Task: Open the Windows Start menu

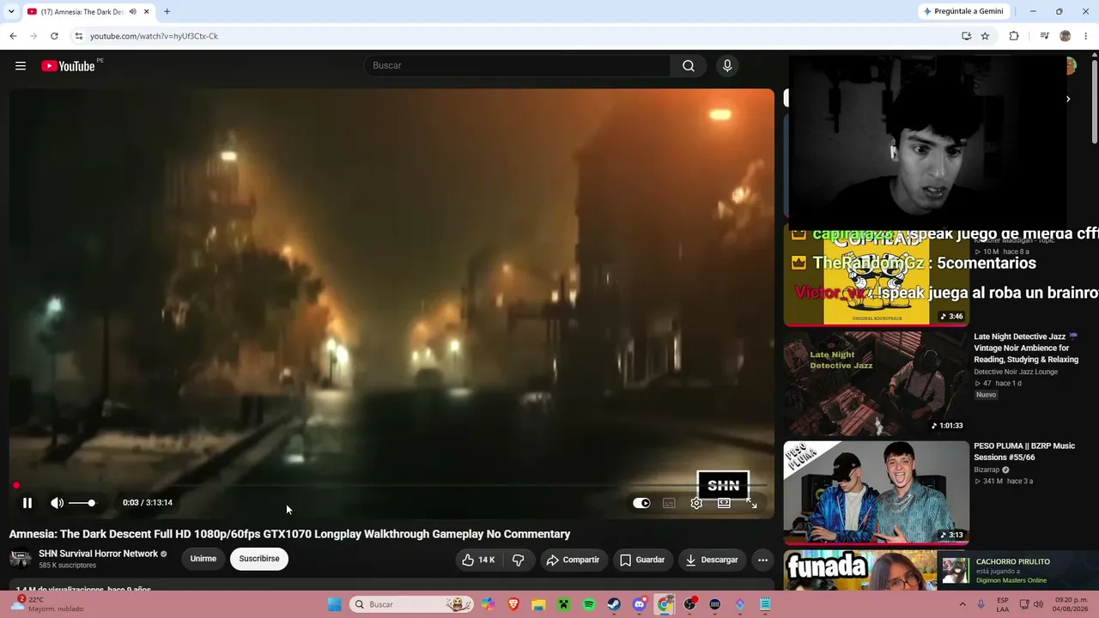Action: [x=335, y=604]
